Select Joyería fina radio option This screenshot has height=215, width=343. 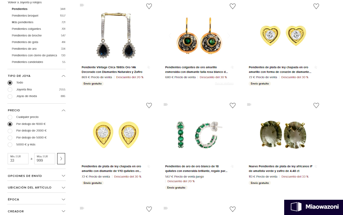[10, 90]
